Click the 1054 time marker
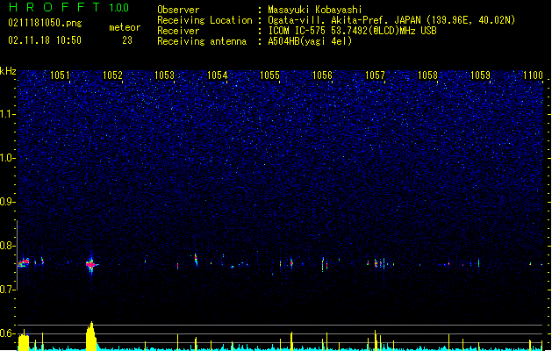Viewport: 552px width, 351px height. 218,75
